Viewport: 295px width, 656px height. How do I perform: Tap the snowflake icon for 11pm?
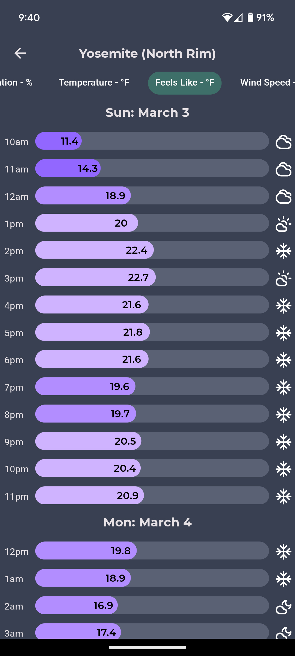[x=283, y=496]
